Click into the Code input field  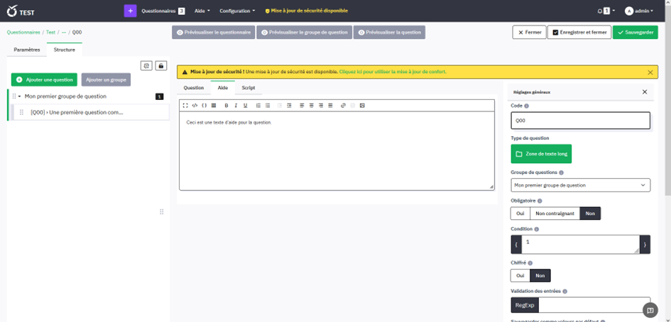(x=580, y=121)
